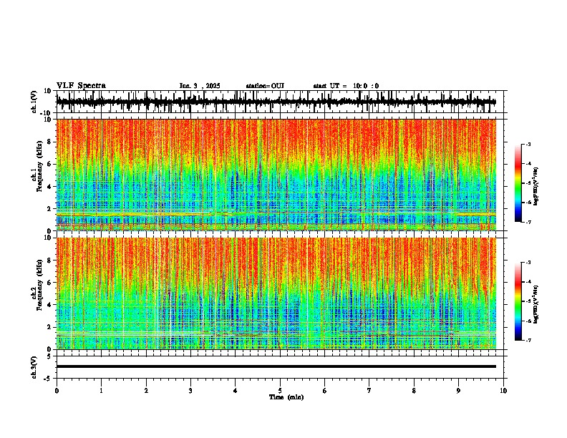
Task: Click inside the ch.1 frequency spectrogram
Action: click(x=276, y=175)
